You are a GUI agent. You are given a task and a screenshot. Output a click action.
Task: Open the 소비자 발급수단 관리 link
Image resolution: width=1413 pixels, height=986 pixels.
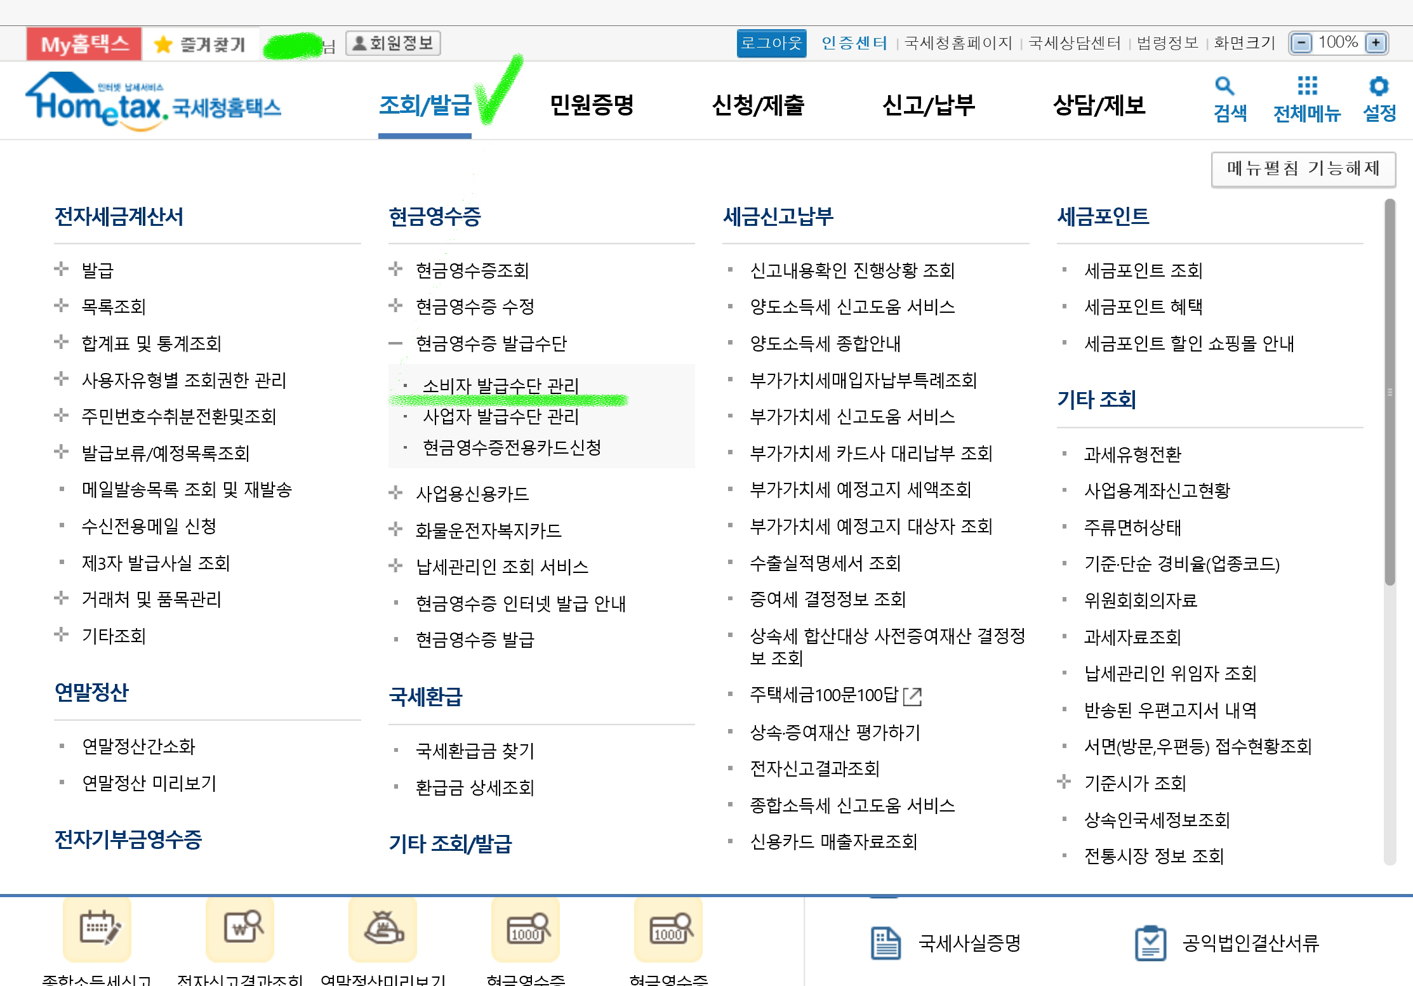click(500, 385)
